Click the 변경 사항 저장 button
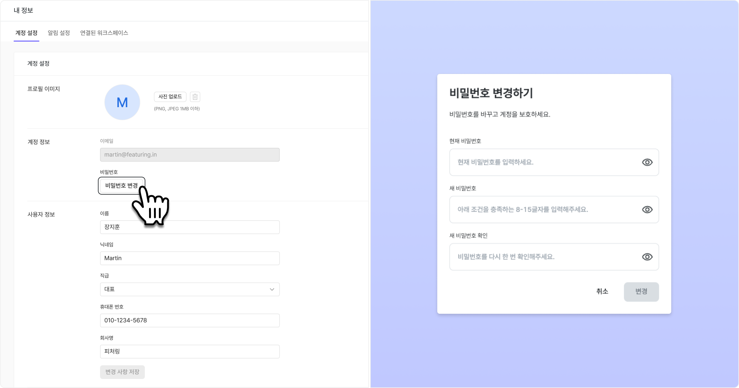This screenshot has width=739, height=388. pyautogui.click(x=122, y=372)
